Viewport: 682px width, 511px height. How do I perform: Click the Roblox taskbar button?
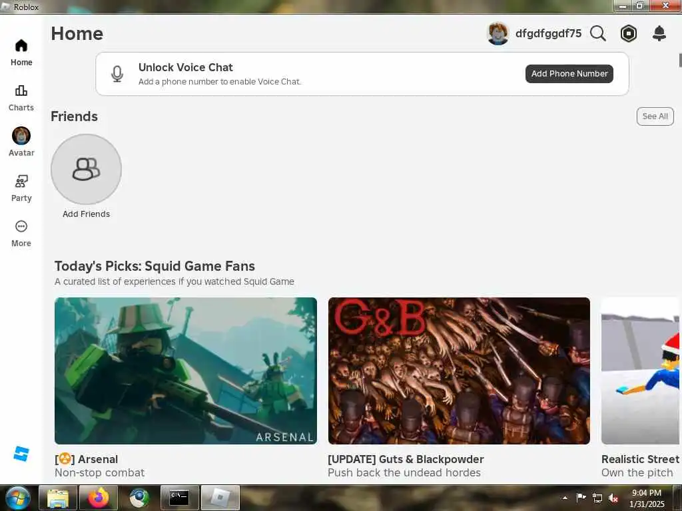click(220, 498)
